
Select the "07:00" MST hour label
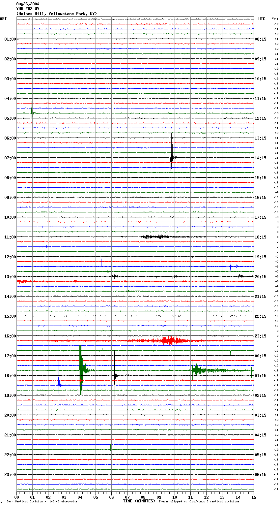(x=10, y=158)
